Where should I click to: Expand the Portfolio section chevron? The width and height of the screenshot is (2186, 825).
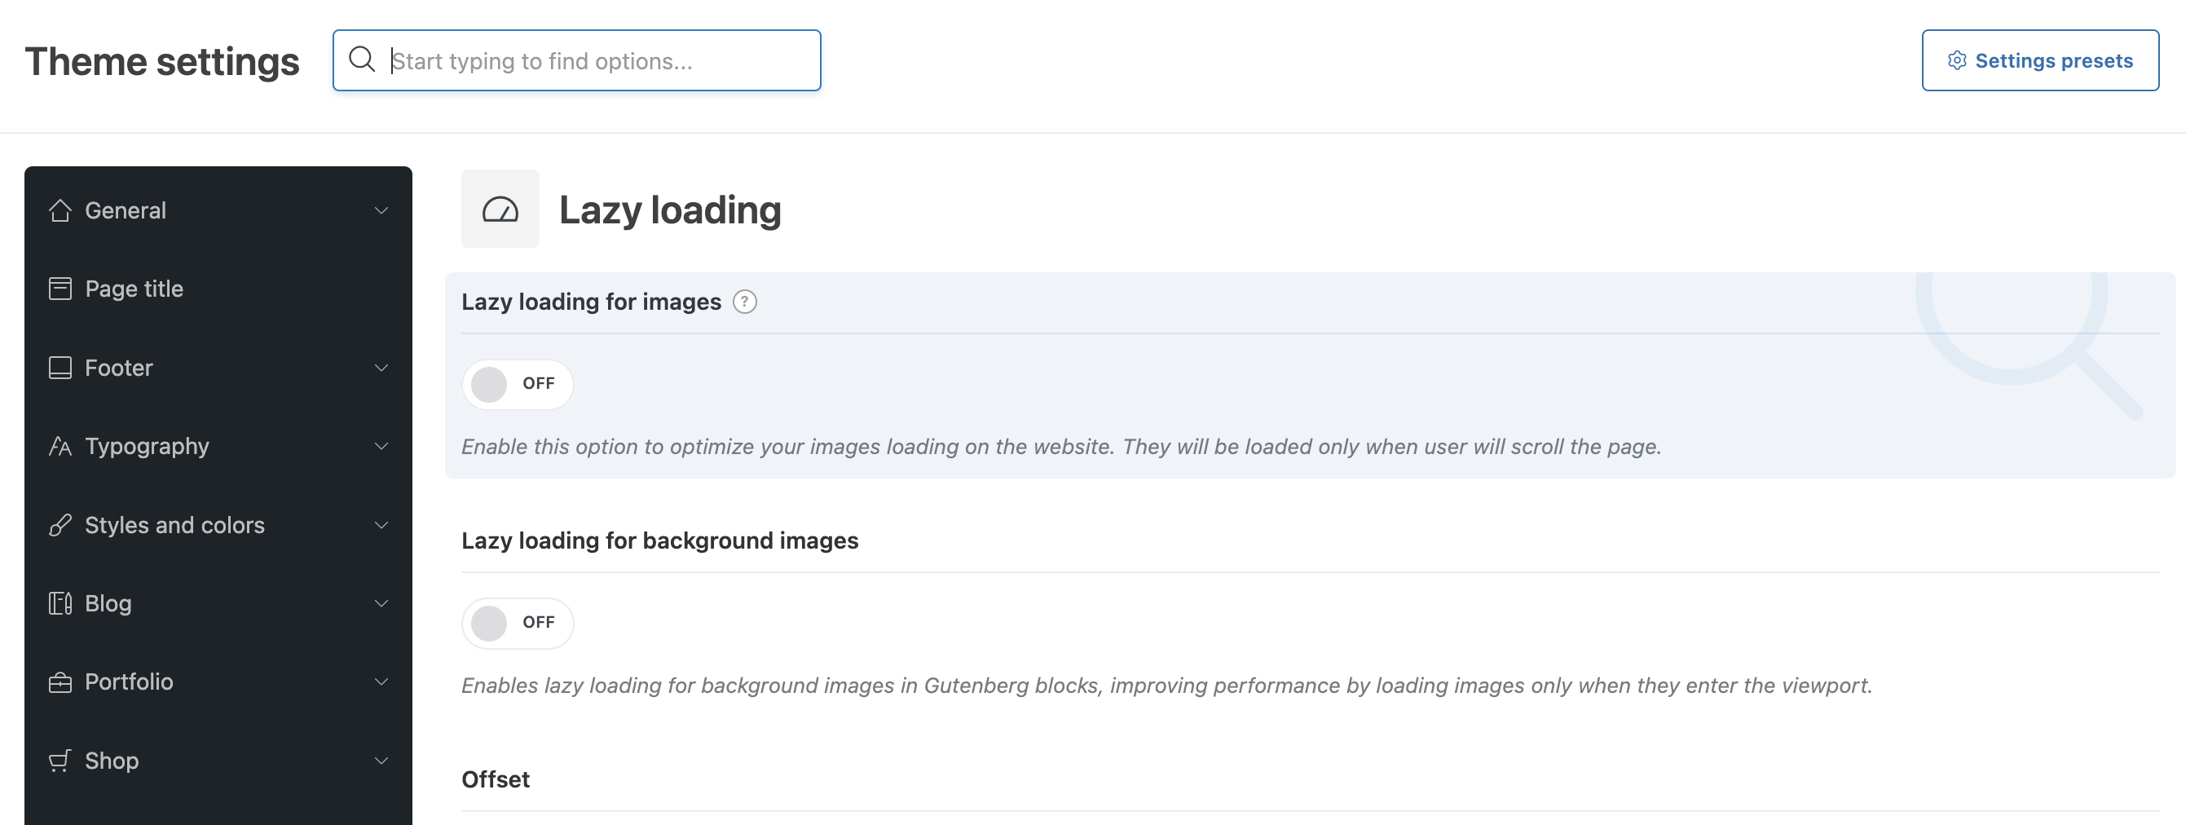point(381,682)
